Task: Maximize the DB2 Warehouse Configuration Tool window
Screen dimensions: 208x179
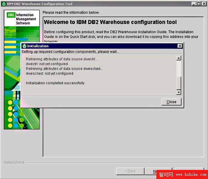Action: tap(199, 4)
